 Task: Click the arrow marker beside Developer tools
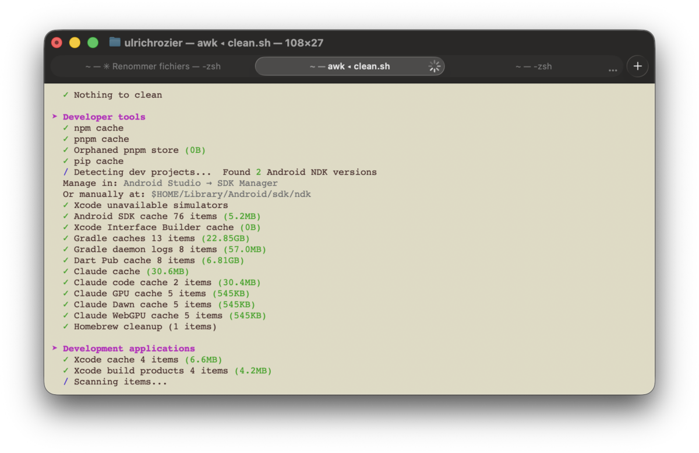pyautogui.click(x=55, y=117)
